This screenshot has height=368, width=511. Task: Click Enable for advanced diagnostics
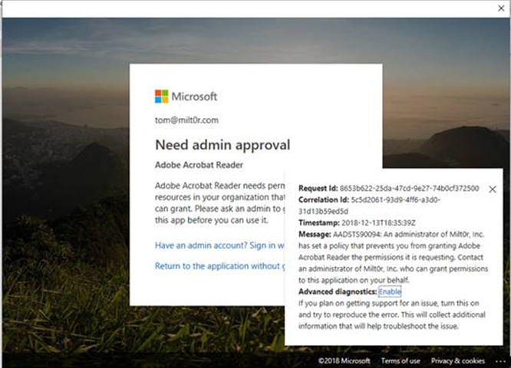[x=390, y=291]
